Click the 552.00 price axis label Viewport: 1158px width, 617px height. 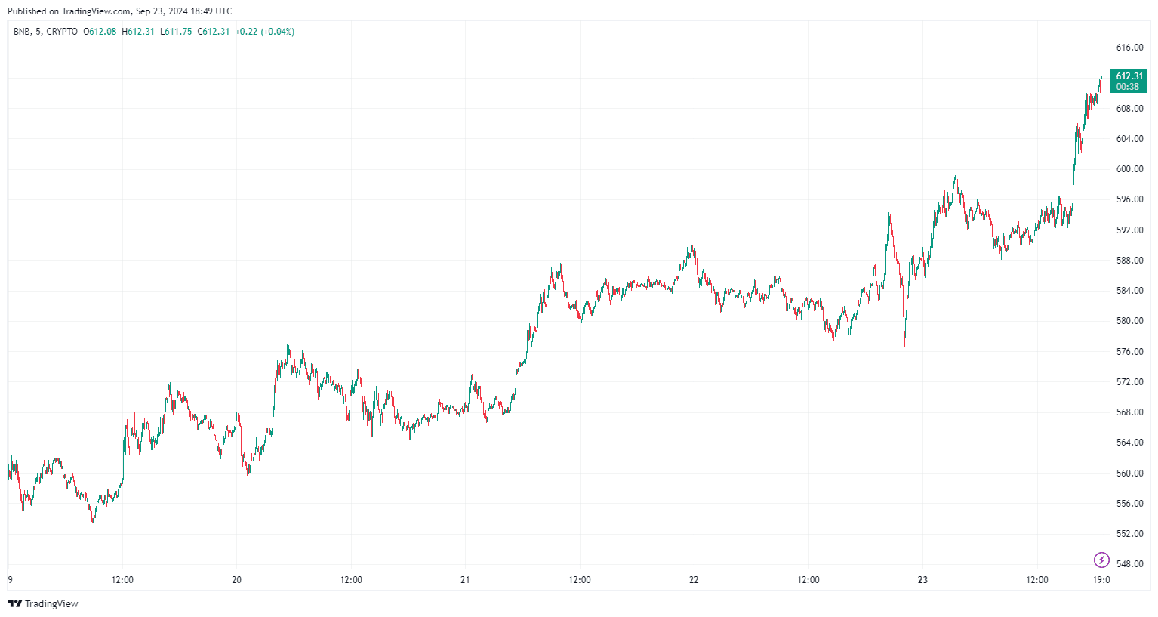pyautogui.click(x=1129, y=534)
